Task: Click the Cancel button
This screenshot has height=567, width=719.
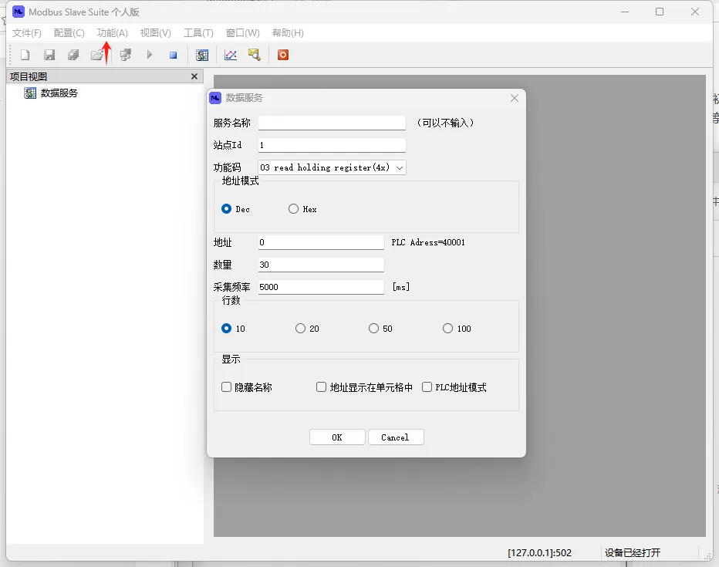Action: coord(396,437)
